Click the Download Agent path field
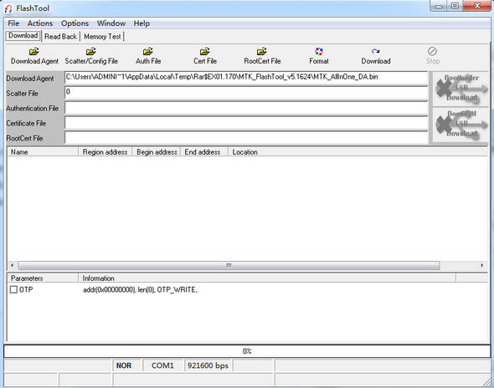 click(x=246, y=78)
